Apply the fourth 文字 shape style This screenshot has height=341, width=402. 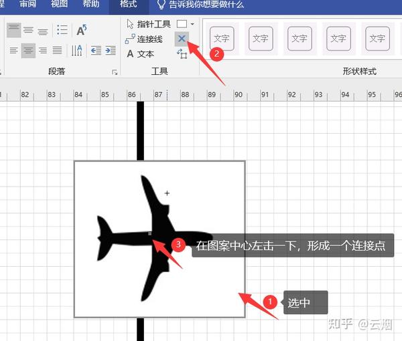click(x=338, y=39)
